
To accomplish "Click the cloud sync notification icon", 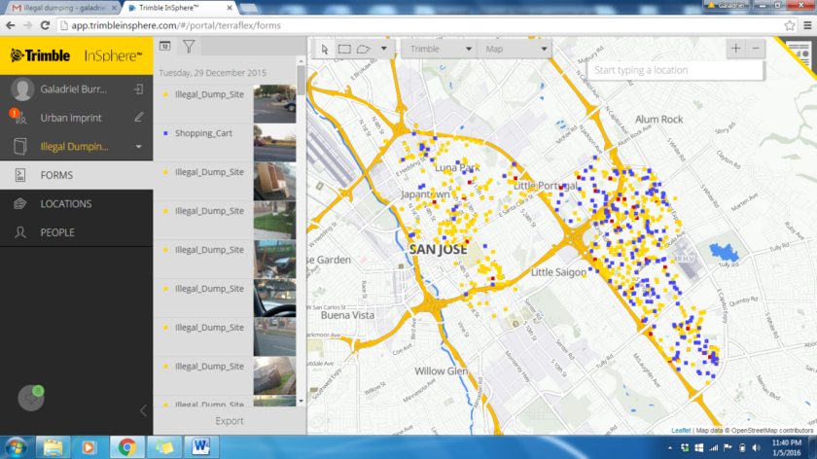I will click(x=31, y=399).
